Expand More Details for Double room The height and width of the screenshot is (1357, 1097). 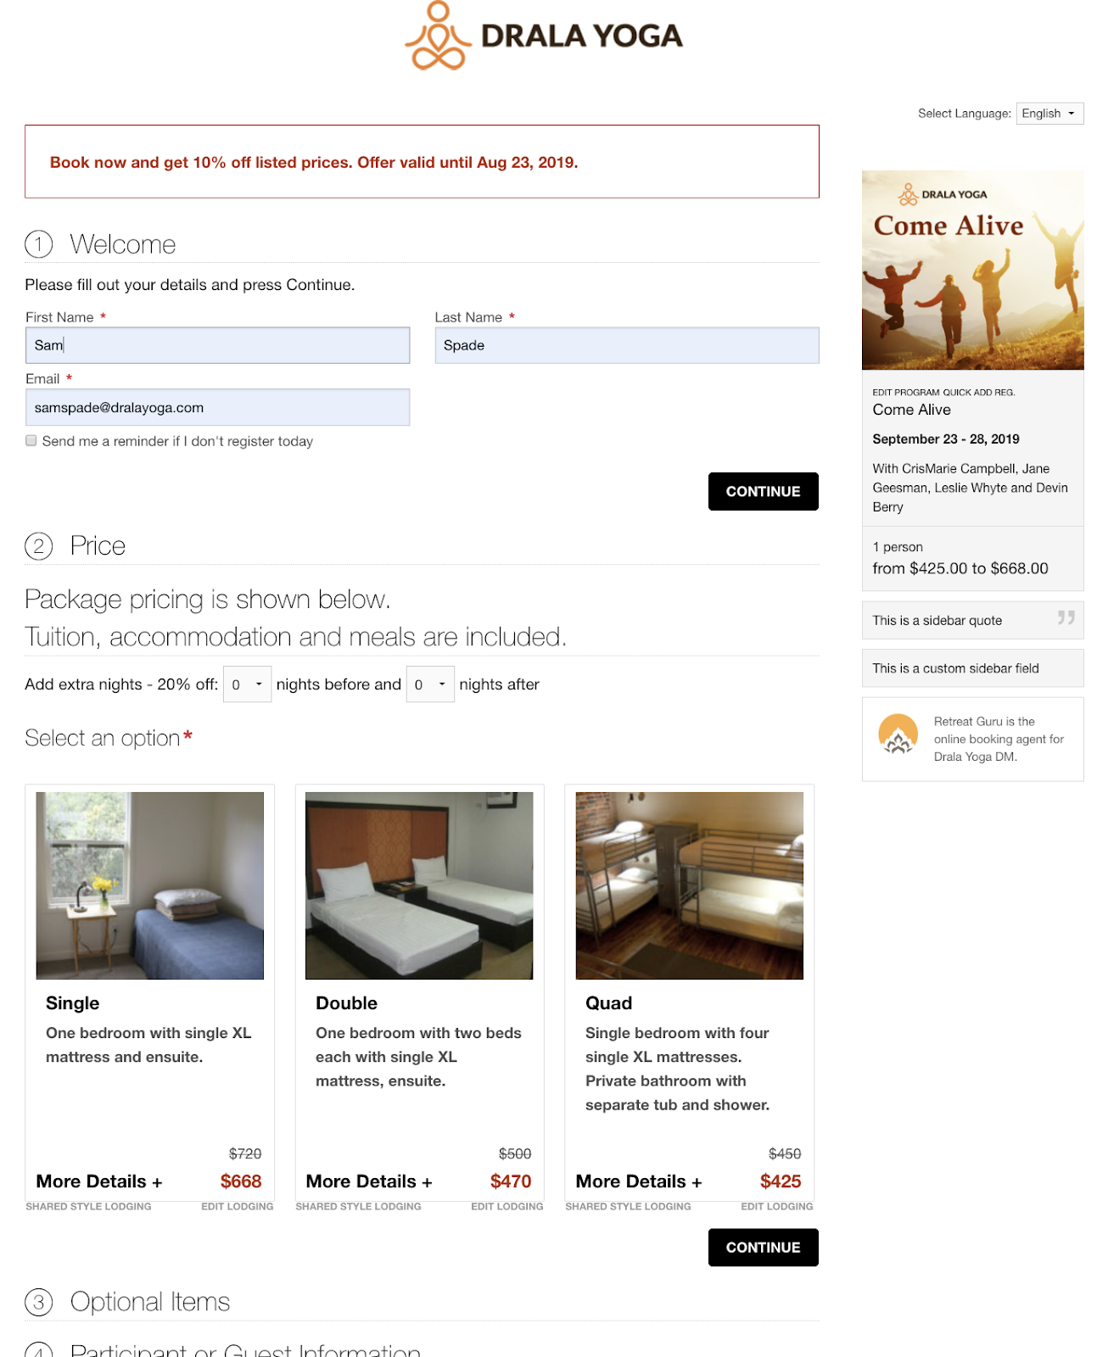point(369,1181)
